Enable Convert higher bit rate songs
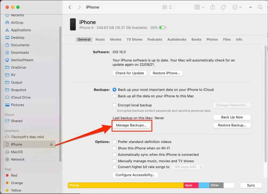Viewport: 268px width, 194px height. [x=114, y=167]
